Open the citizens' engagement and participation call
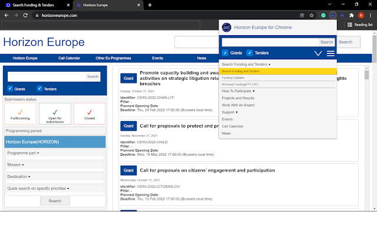The width and height of the screenshot is (377, 235). (x=207, y=170)
